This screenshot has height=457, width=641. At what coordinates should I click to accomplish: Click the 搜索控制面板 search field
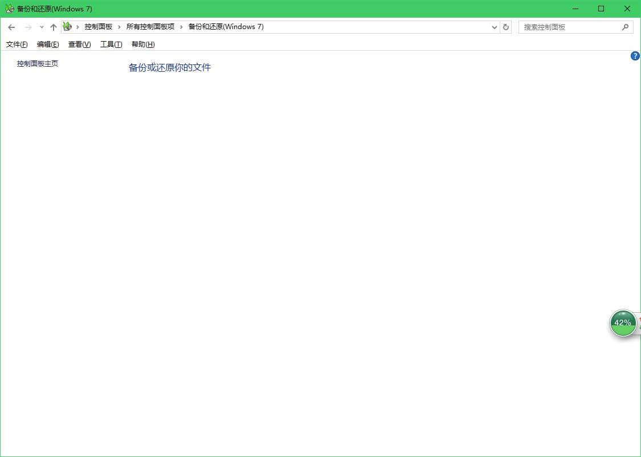click(570, 27)
